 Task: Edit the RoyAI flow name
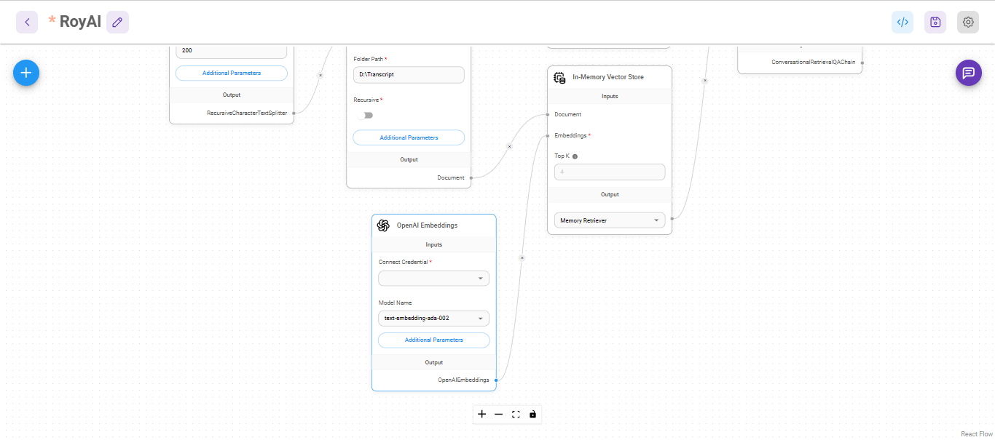pyautogui.click(x=117, y=22)
